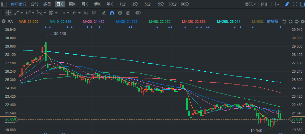Click the MA5: 21.000 label
This screenshot has height=134, width=305.
pos(28,22)
